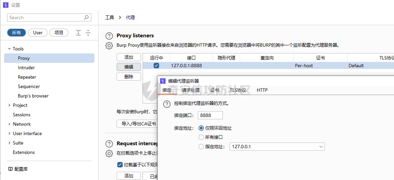Image resolution: width=394 pixels, height=180 pixels.
Task: Expand the Project tree node
Action: [9, 105]
